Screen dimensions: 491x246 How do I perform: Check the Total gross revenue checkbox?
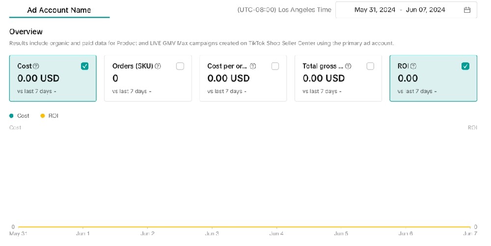coord(370,66)
